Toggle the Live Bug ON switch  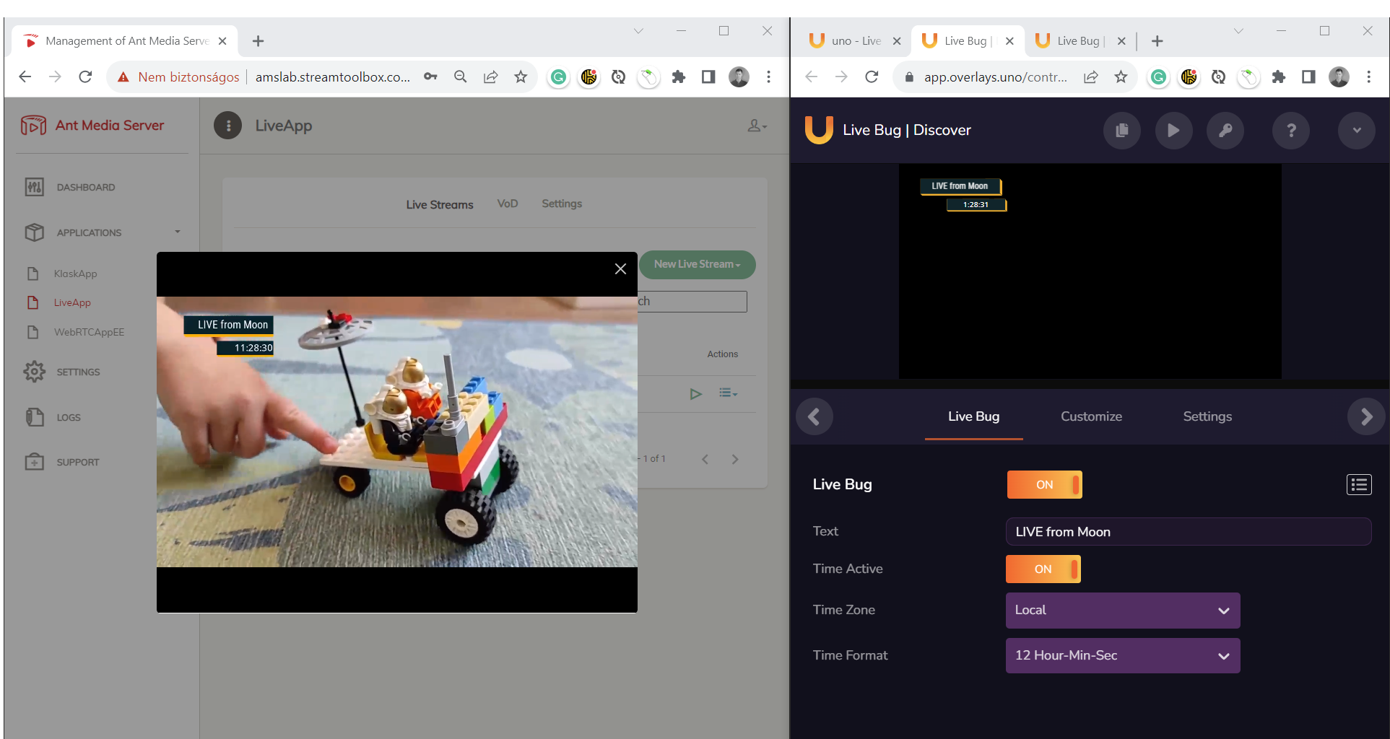(x=1044, y=485)
